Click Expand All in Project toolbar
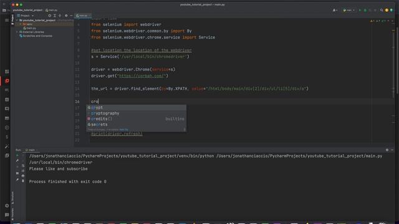The height and width of the screenshot is (224, 399). [x=55, y=16]
